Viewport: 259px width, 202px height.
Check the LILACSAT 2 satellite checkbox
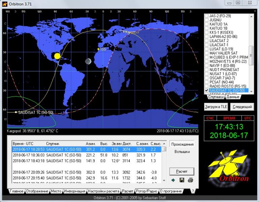207,41
